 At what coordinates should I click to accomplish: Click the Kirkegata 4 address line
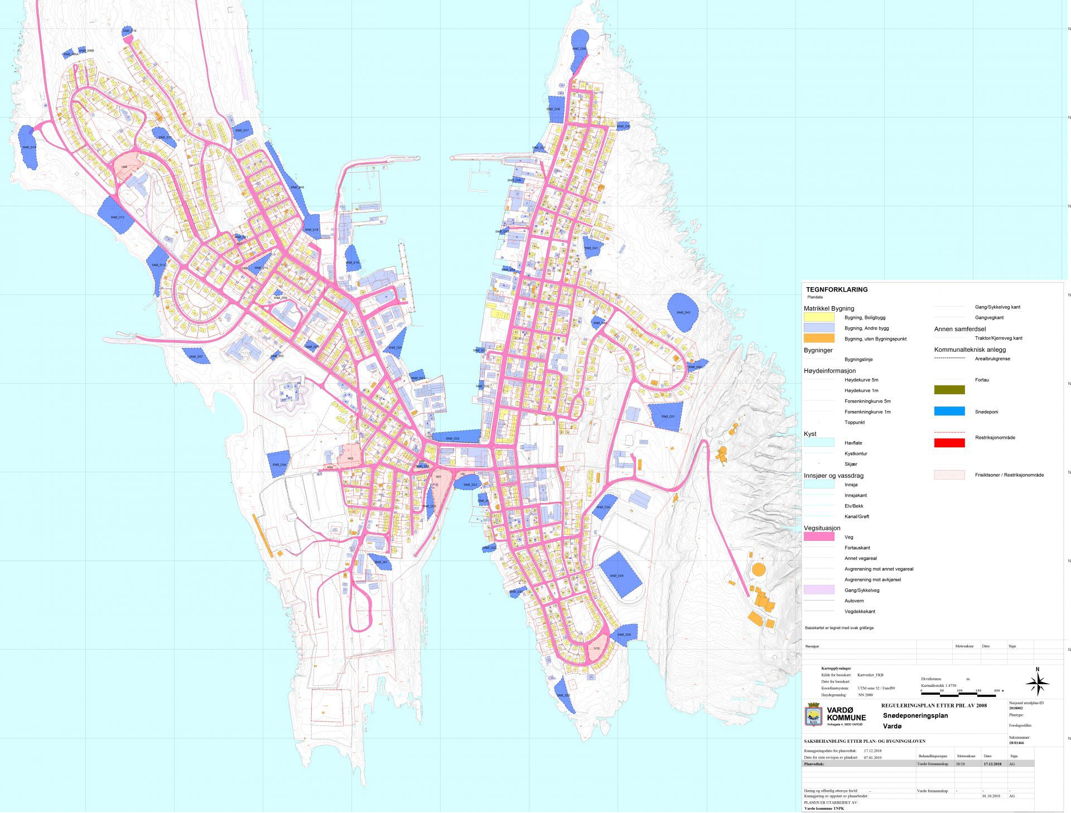point(845,724)
